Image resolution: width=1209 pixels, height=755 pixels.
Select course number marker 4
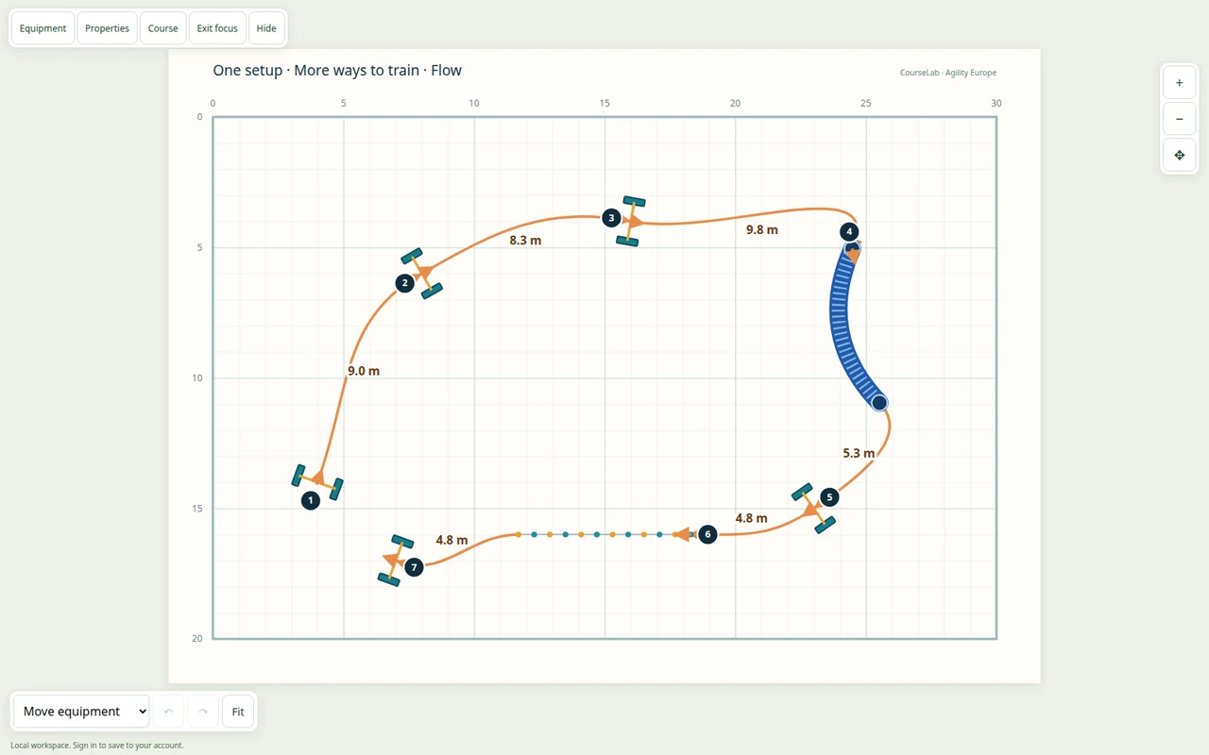tap(849, 231)
